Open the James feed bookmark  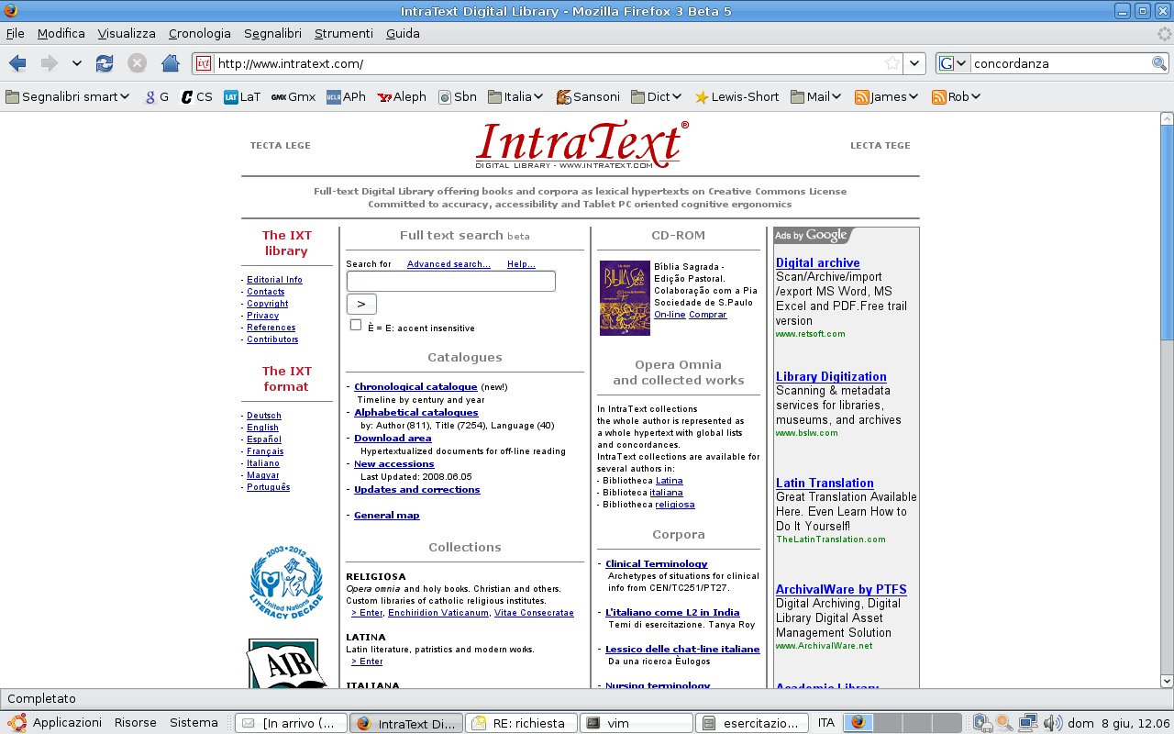[x=887, y=96]
